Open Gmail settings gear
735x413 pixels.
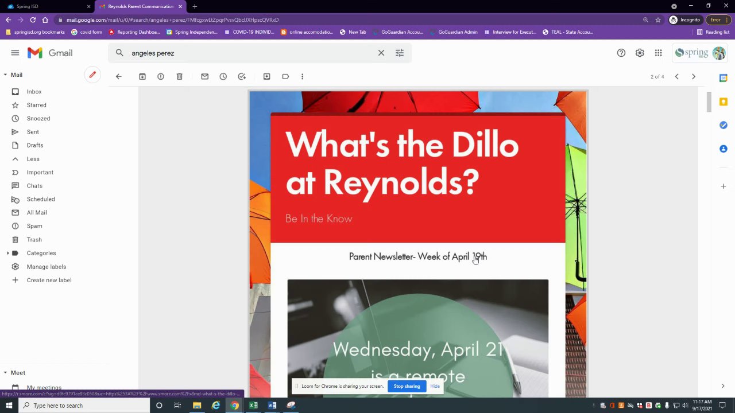coord(640,53)
